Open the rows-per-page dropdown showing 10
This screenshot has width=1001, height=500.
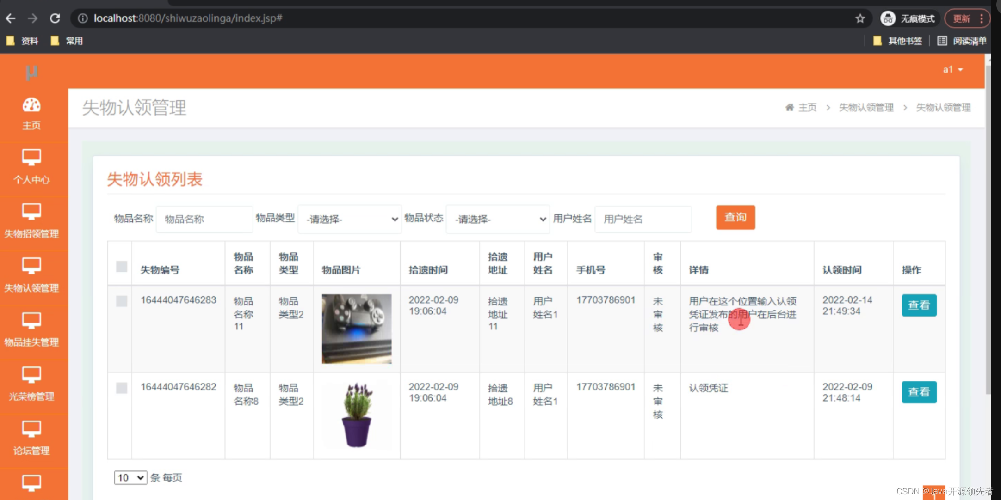point(130,477)
